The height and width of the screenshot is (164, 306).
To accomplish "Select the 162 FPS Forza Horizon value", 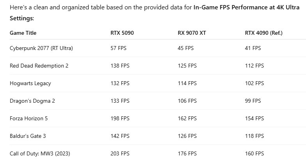I will coord(187,118).
